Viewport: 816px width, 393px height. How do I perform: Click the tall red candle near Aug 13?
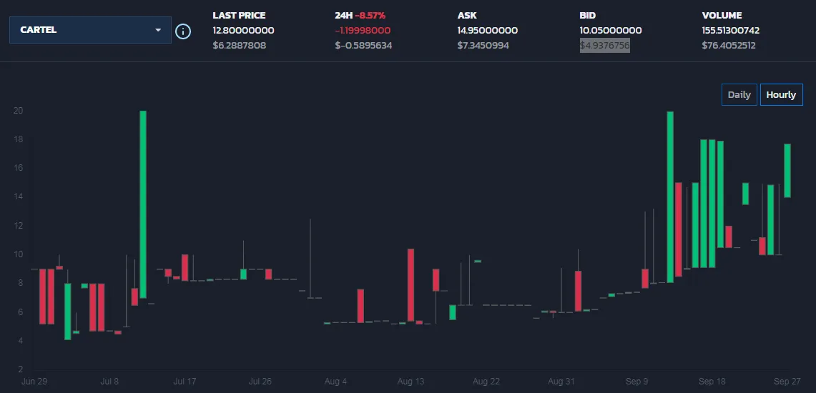tap(411, 285)
